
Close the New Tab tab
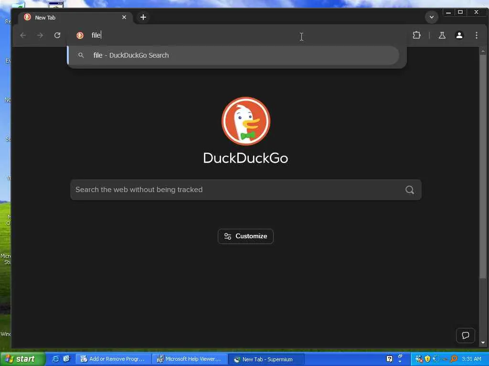tap(124, 17)
